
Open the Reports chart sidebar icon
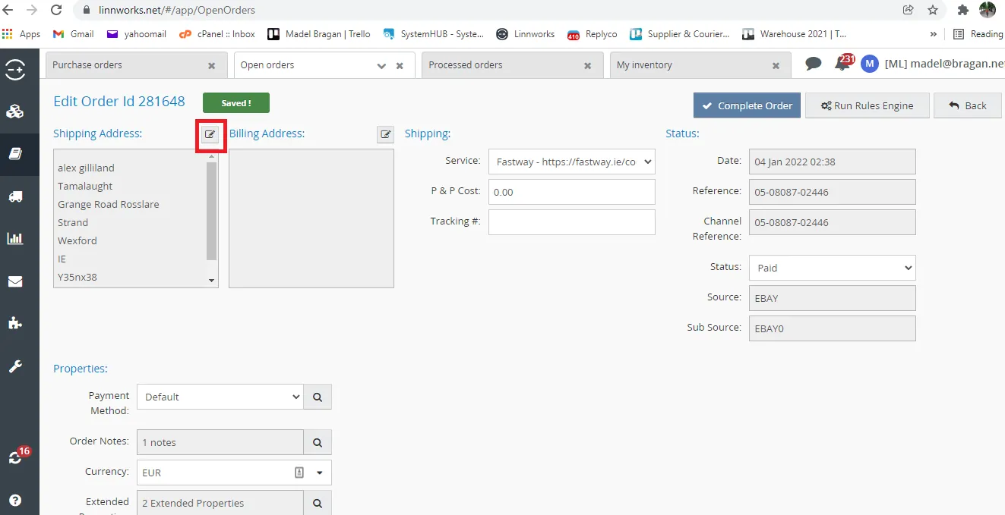pyautogui.click(x=15, y=238)
